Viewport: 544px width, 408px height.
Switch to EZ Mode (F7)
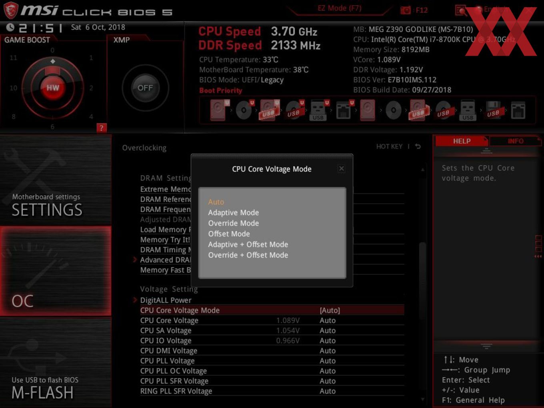339,8
